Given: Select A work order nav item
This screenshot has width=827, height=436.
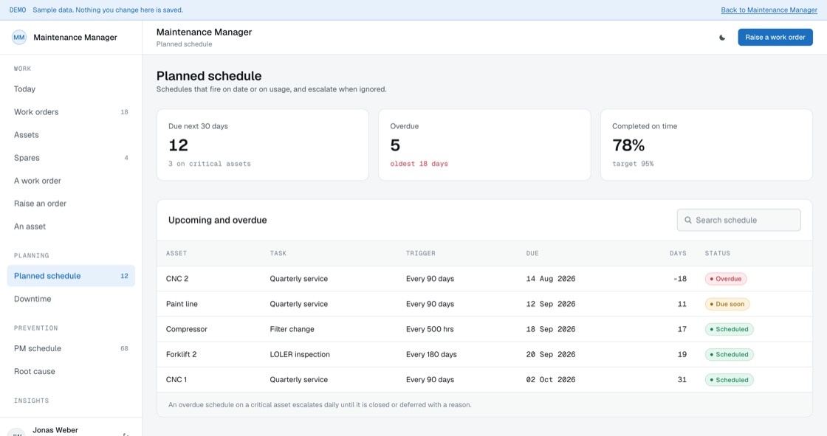Looking at the screenshot, I should tap(71, 181).
